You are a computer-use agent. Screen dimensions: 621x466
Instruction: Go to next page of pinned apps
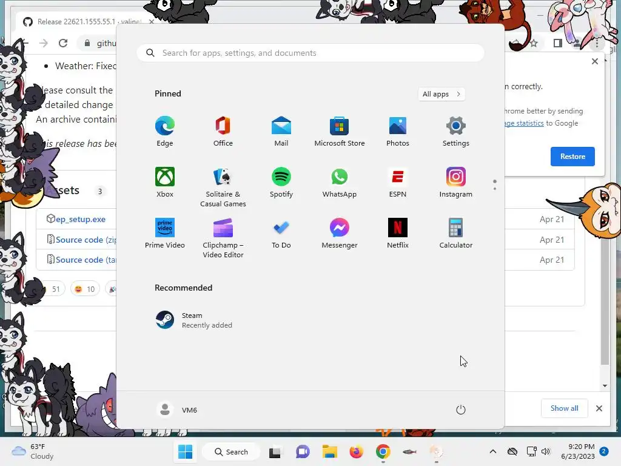coord(495,189)
